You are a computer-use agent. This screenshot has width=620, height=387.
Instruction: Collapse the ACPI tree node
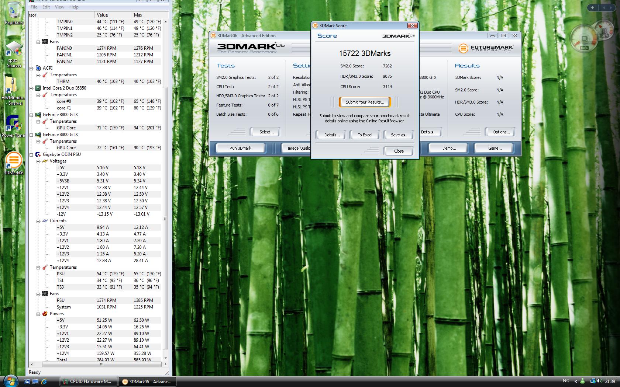tap(31, 69)
